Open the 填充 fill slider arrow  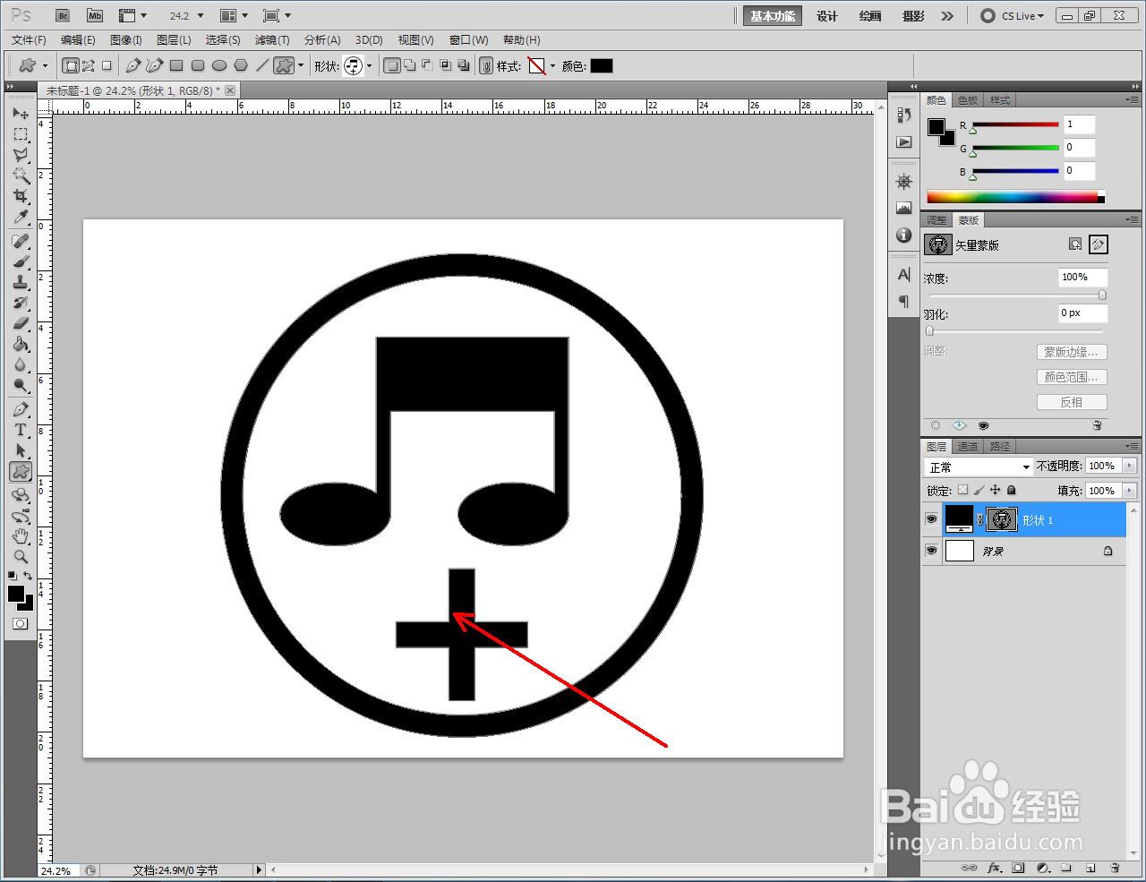[1129, 491]
